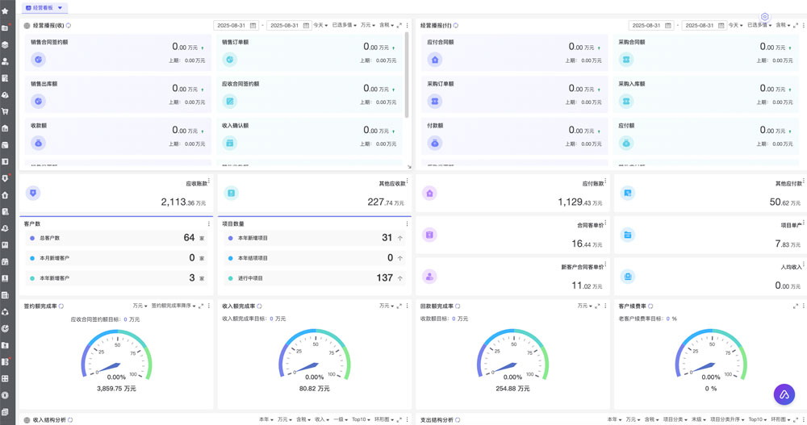The image size is (807, 425).
Task: Open more options for 应收账款 card
Action: click(209, 181)
